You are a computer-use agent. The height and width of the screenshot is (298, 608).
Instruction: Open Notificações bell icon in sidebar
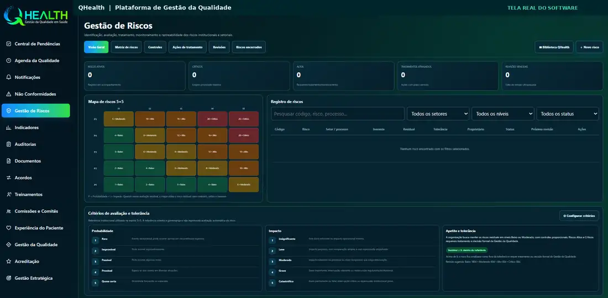point(9,77)
